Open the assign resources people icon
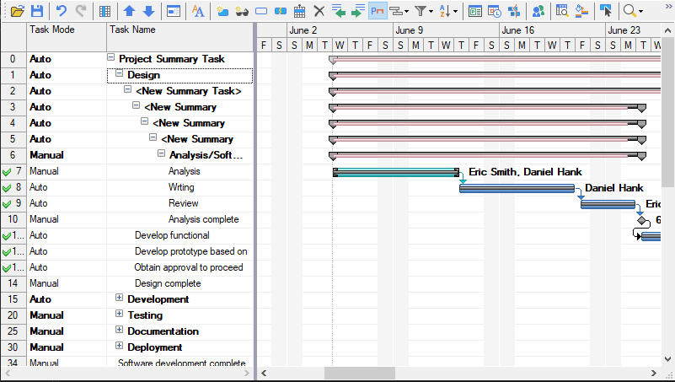This screenshot has width=675, height=382. click(538, 11)
